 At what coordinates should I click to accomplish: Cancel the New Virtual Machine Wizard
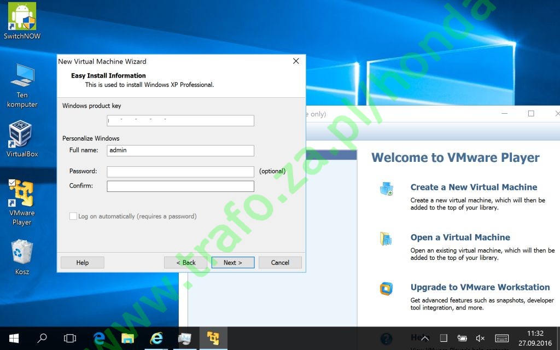tap(280, 262)
